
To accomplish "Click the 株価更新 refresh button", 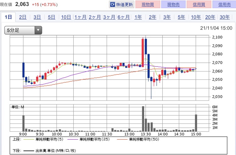I will (x=121, y=4).
